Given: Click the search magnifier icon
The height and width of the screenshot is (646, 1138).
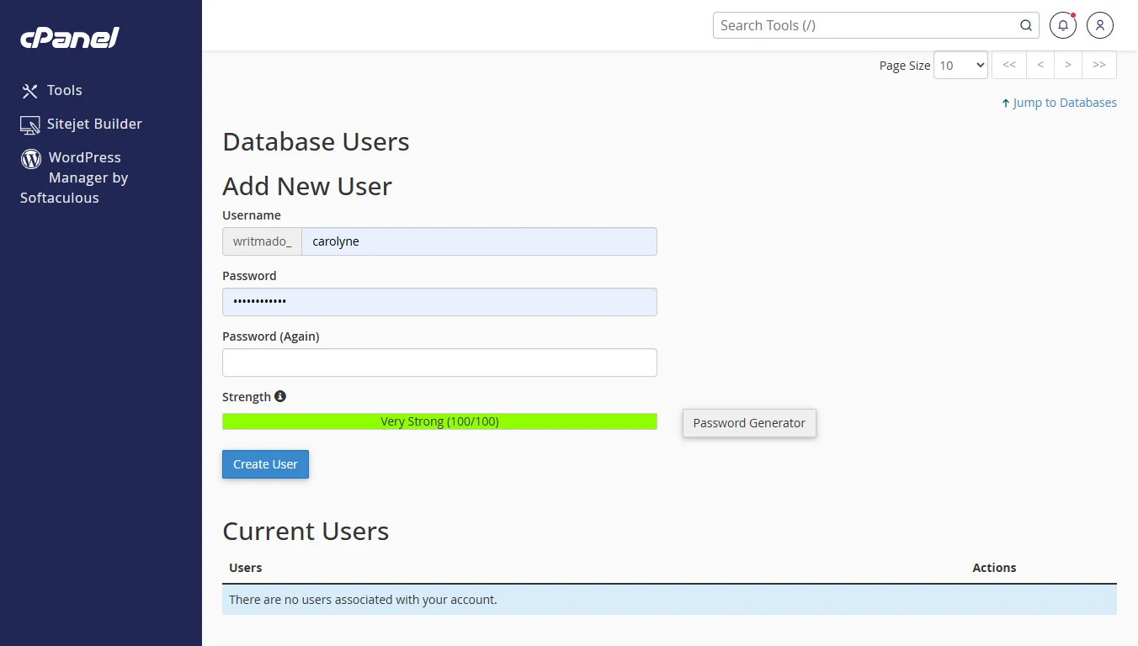Looking at the screenshot, I should tap(1026, 25).
